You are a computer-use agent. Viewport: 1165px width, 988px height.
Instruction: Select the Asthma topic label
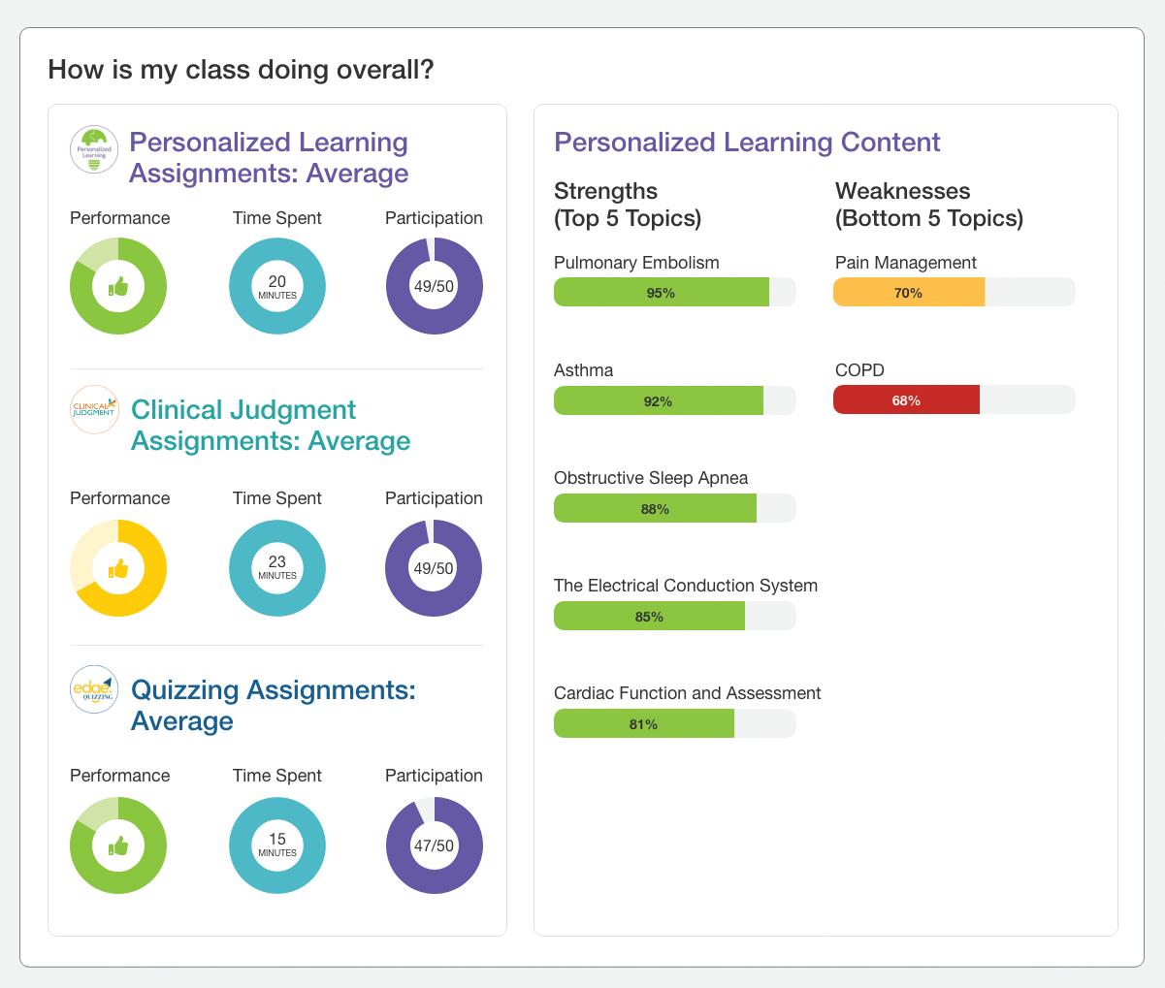tap(583, 370)
